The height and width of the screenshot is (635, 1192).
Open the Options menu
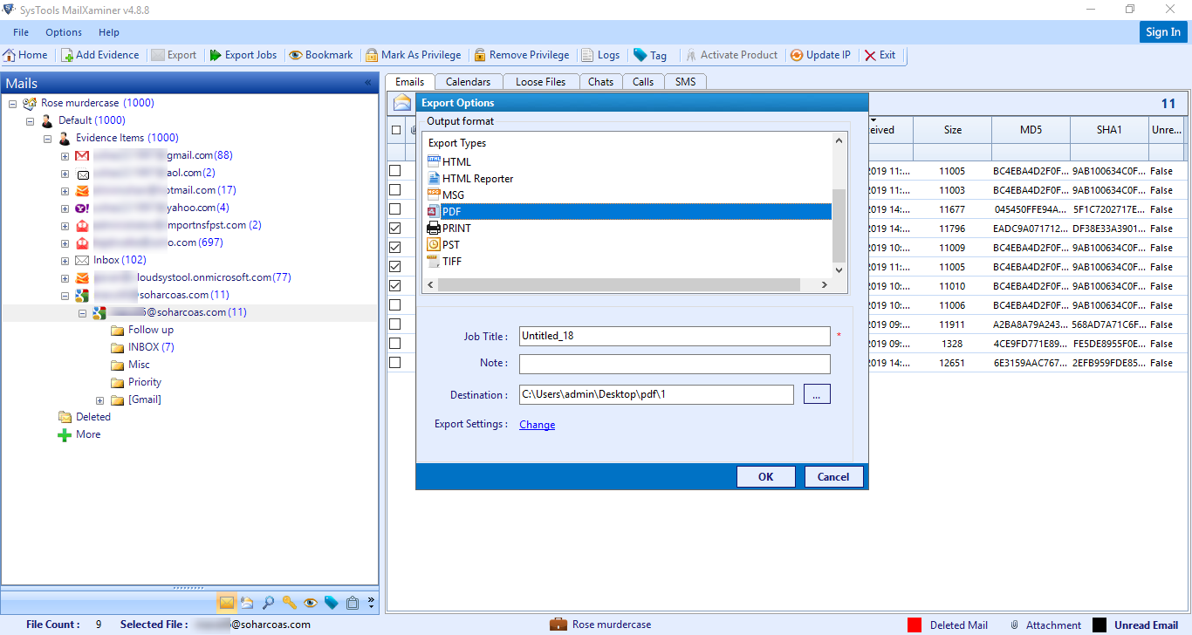(64, 32)
